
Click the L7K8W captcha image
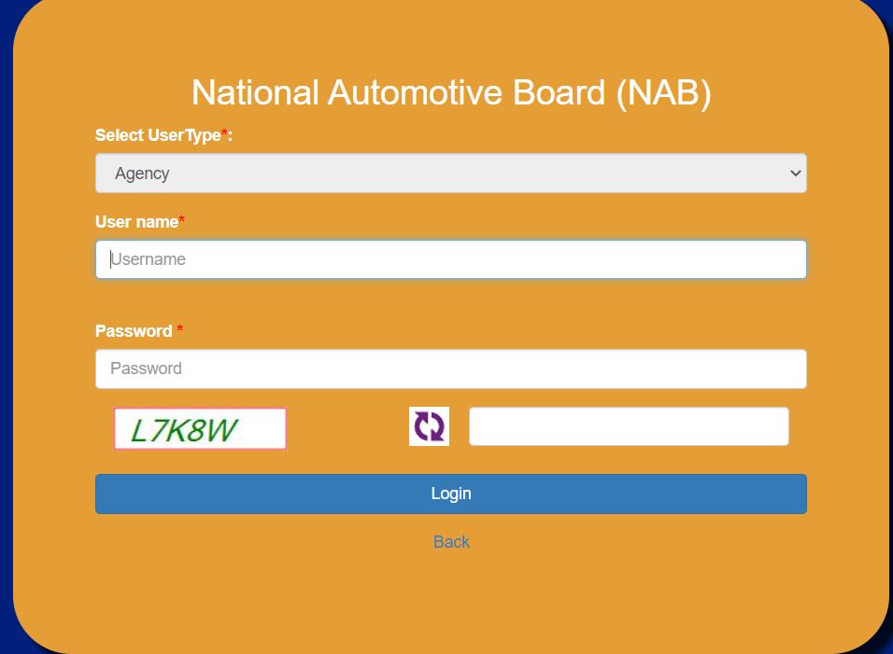click(200, 429)
